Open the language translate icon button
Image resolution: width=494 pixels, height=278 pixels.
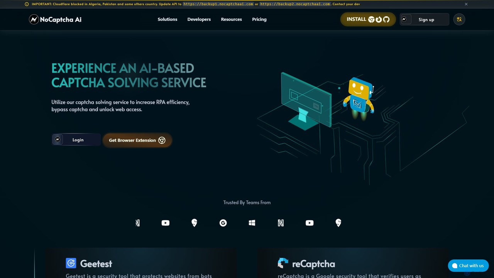pos(459,19)
